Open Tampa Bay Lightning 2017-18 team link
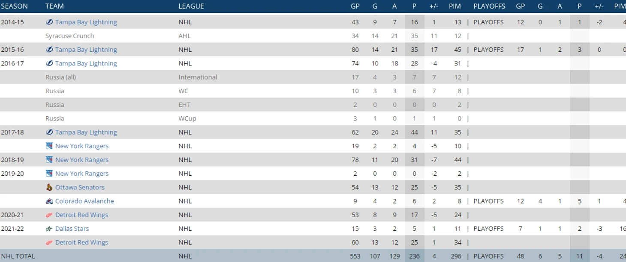Image resolution: width=626 pixels, height=262 pixels. point(86,132)
